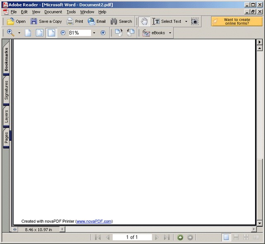Select the Zoom In magnifier tool
Viewport: 265px width, 244px height.
coord(11,33)
